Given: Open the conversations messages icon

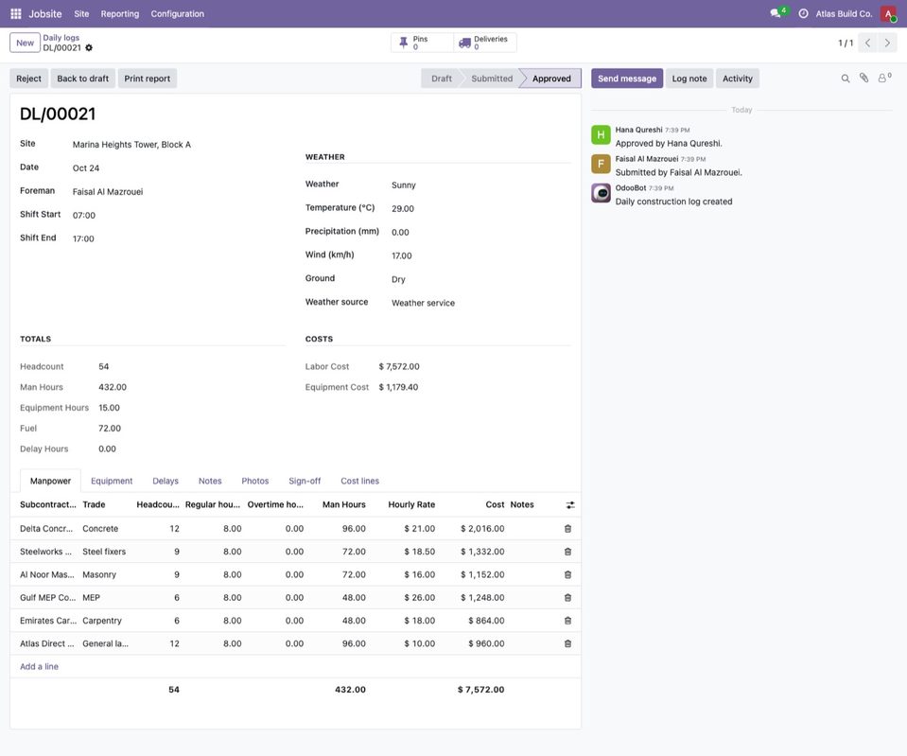Looking at the screenshot, I should pyautogui.click(x=776, y=12).
